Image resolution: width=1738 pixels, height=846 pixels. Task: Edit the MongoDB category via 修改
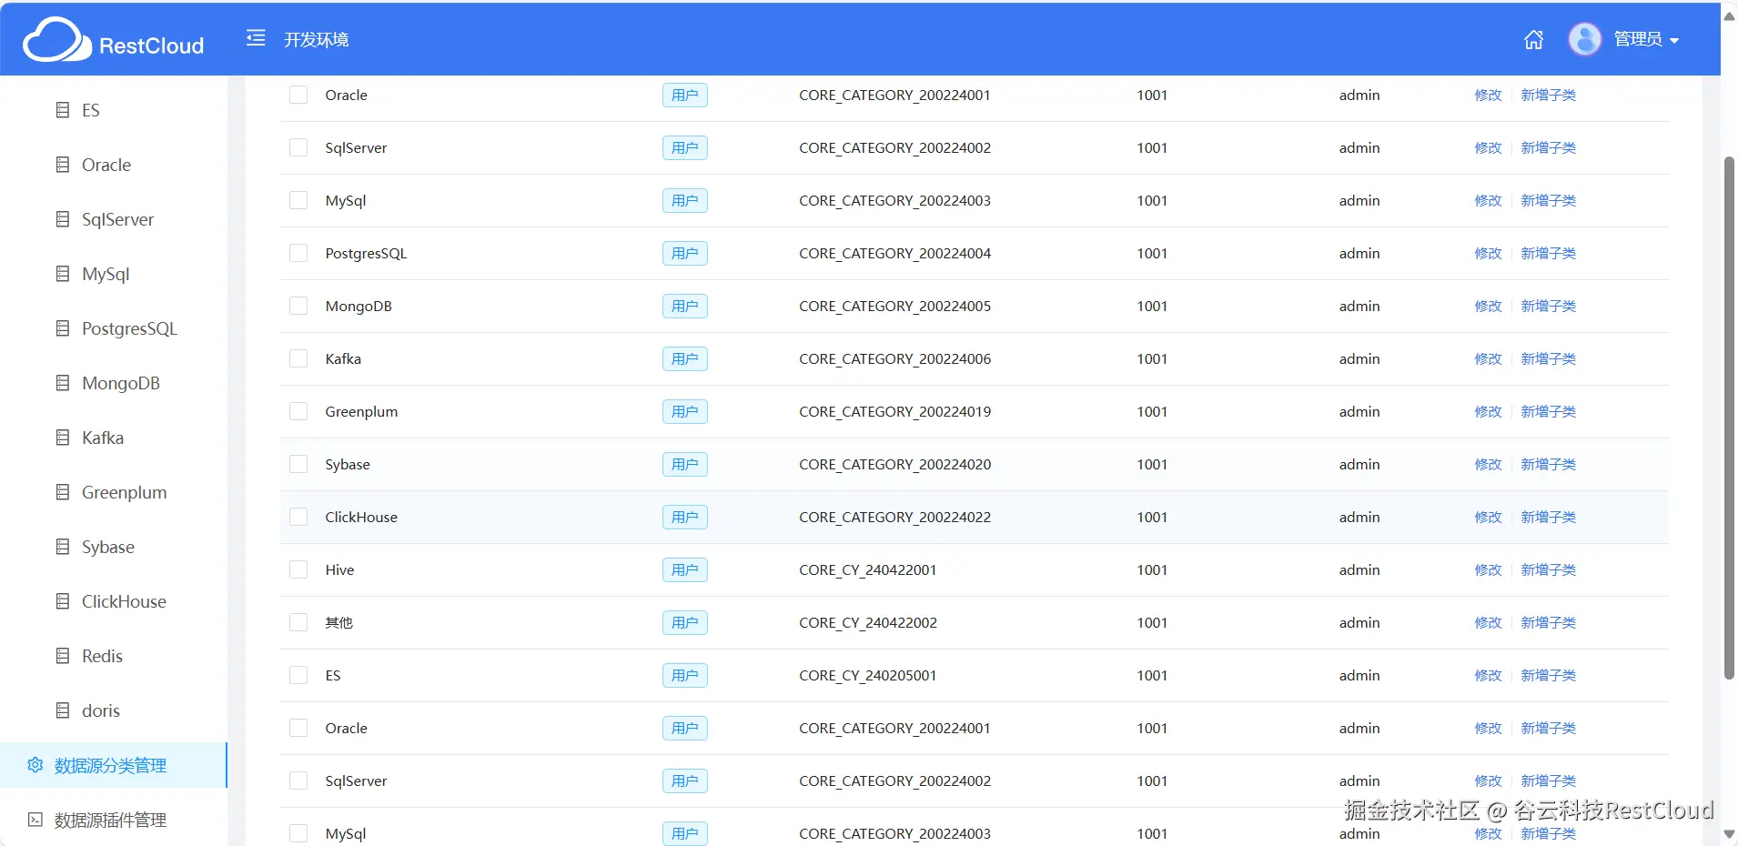[x=1488, y=306]
